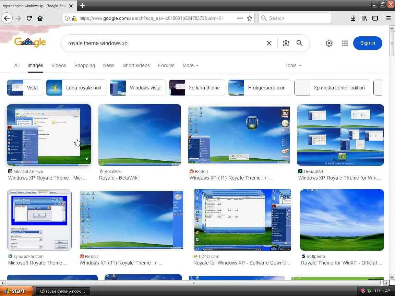Viewport: 395px width, 296px height.
Task: Filter by Xp media center edition chip
Action: (x=332, y=88)
